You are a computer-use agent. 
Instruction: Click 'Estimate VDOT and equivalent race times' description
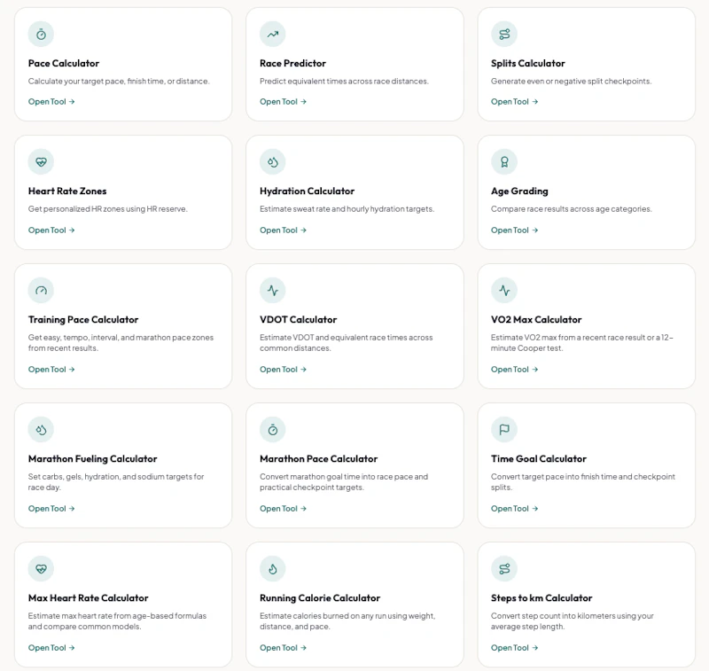tap(347, 343)
